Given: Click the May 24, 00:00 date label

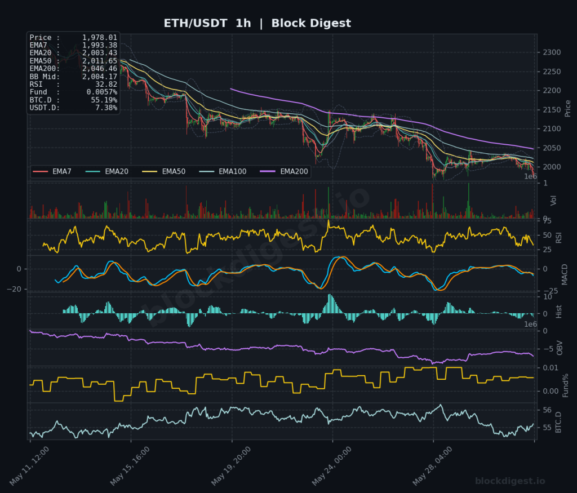Looking at the screenshot, I should tap(331, 466).
